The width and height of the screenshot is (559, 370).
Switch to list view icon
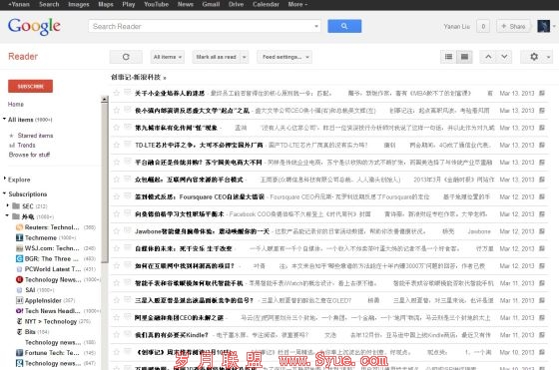(x=448, y=57)
